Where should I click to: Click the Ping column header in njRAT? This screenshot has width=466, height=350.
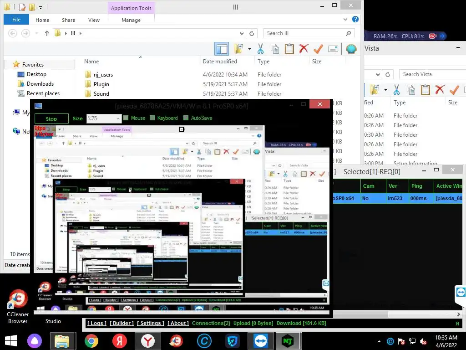[x=417, y=186]
